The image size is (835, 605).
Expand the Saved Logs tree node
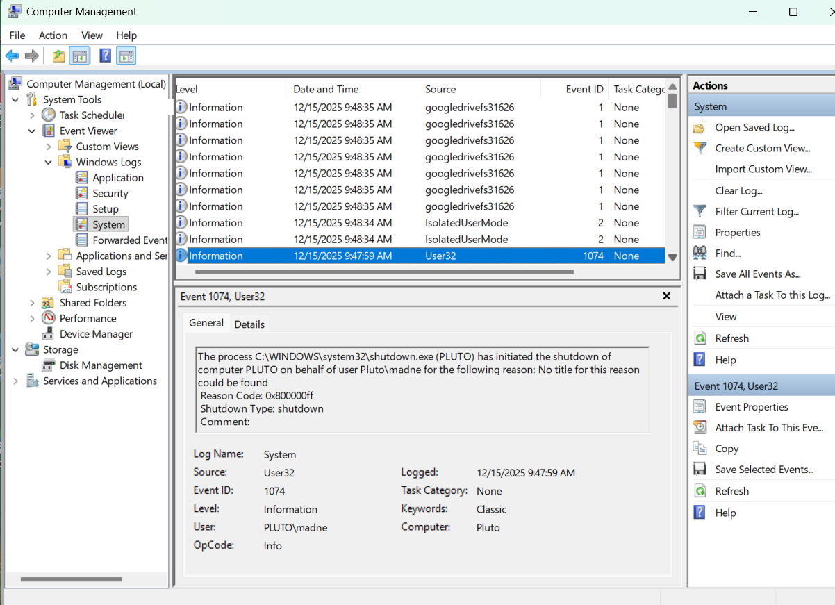click(x=49, y=272)
